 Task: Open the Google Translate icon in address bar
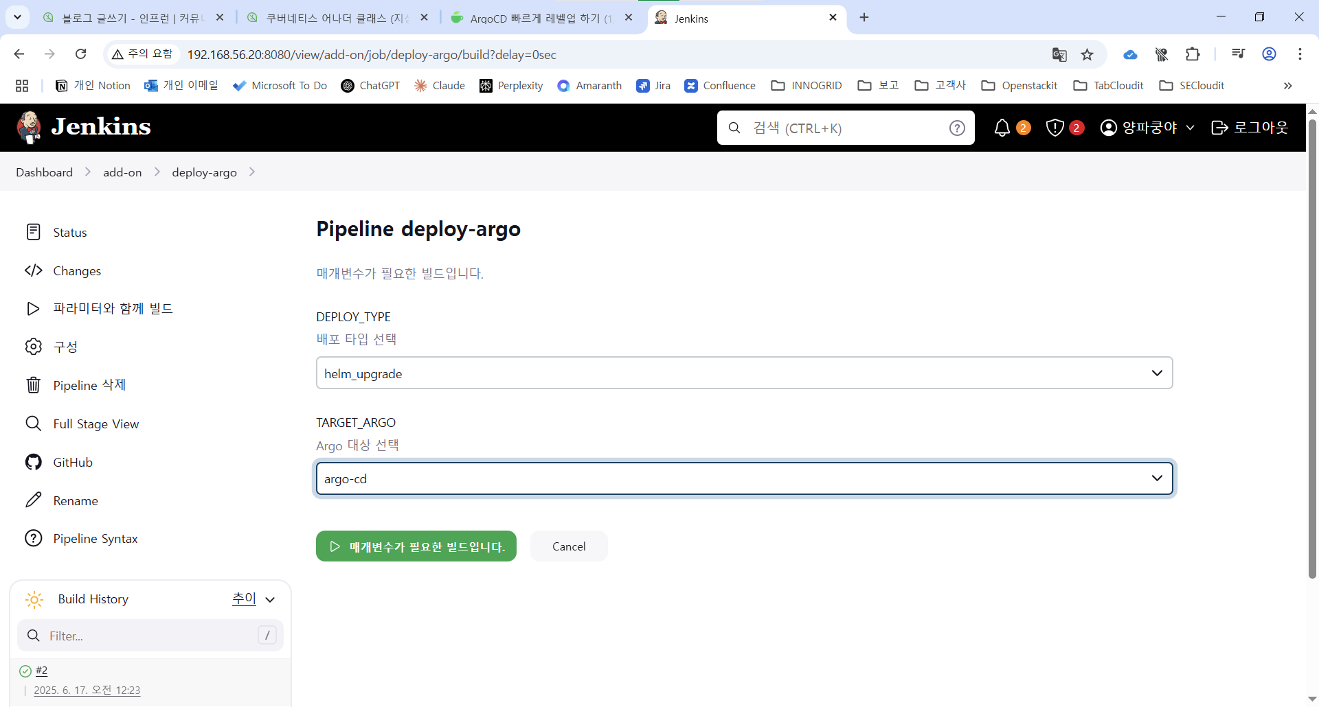(x=1059, y=55)
